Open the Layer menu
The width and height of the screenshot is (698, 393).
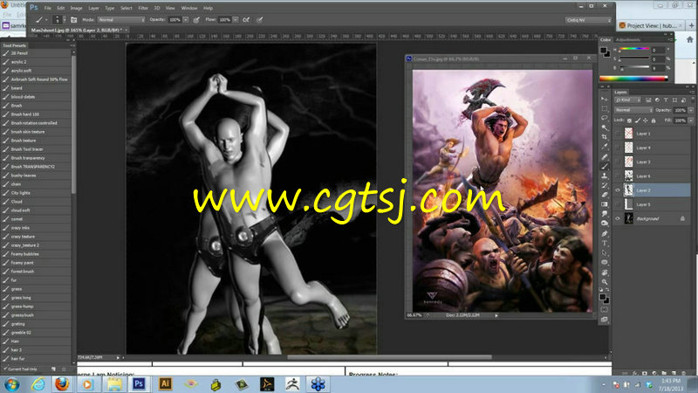pos(93,8)
